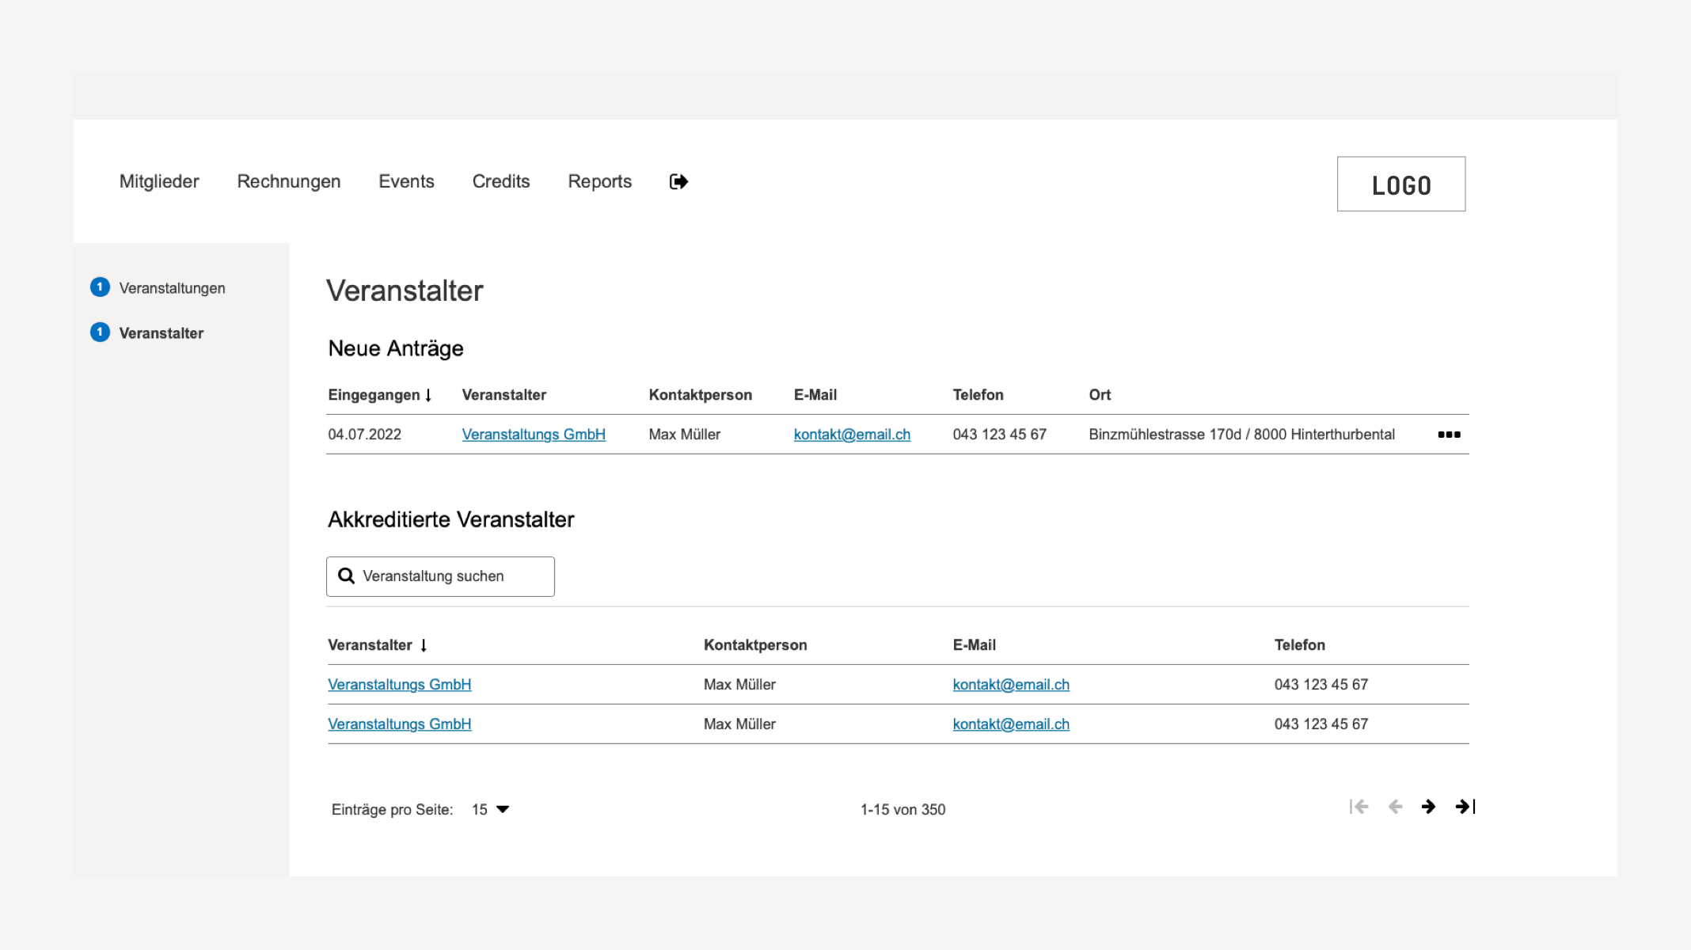Click the search magnifier icon
1691x950 pixels.
[347, 576]
